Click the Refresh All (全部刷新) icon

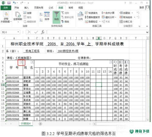18,14
